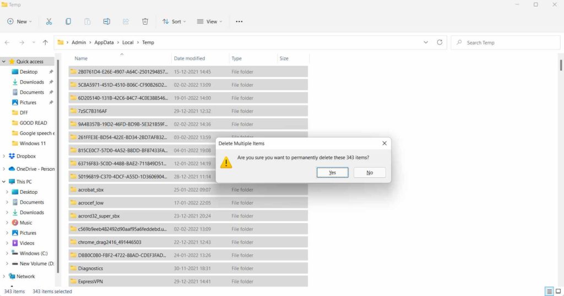
Task: Select Network in the navigation pane
Action: point(25,277)
